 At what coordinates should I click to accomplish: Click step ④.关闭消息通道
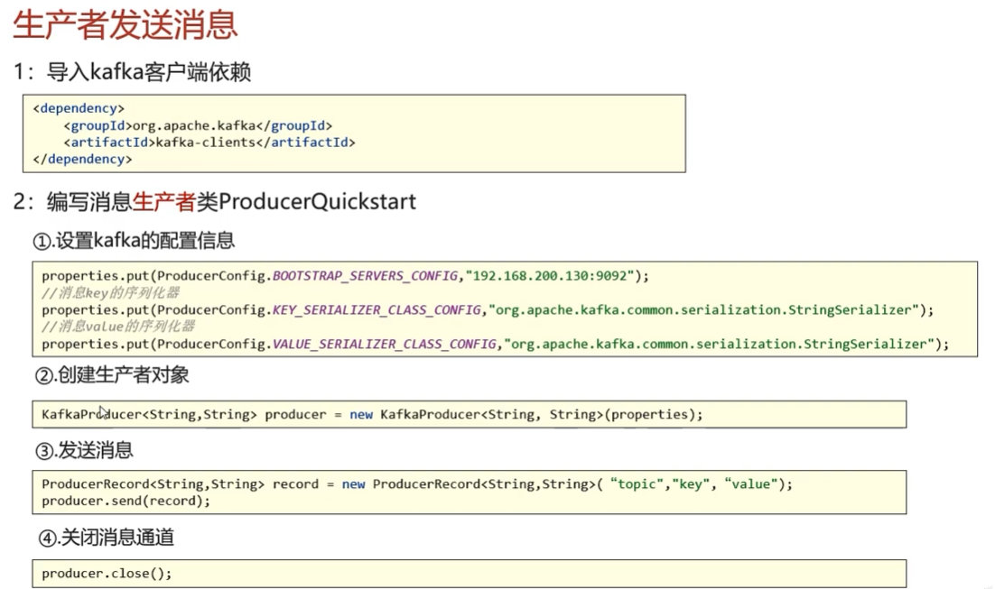(106, 538)
